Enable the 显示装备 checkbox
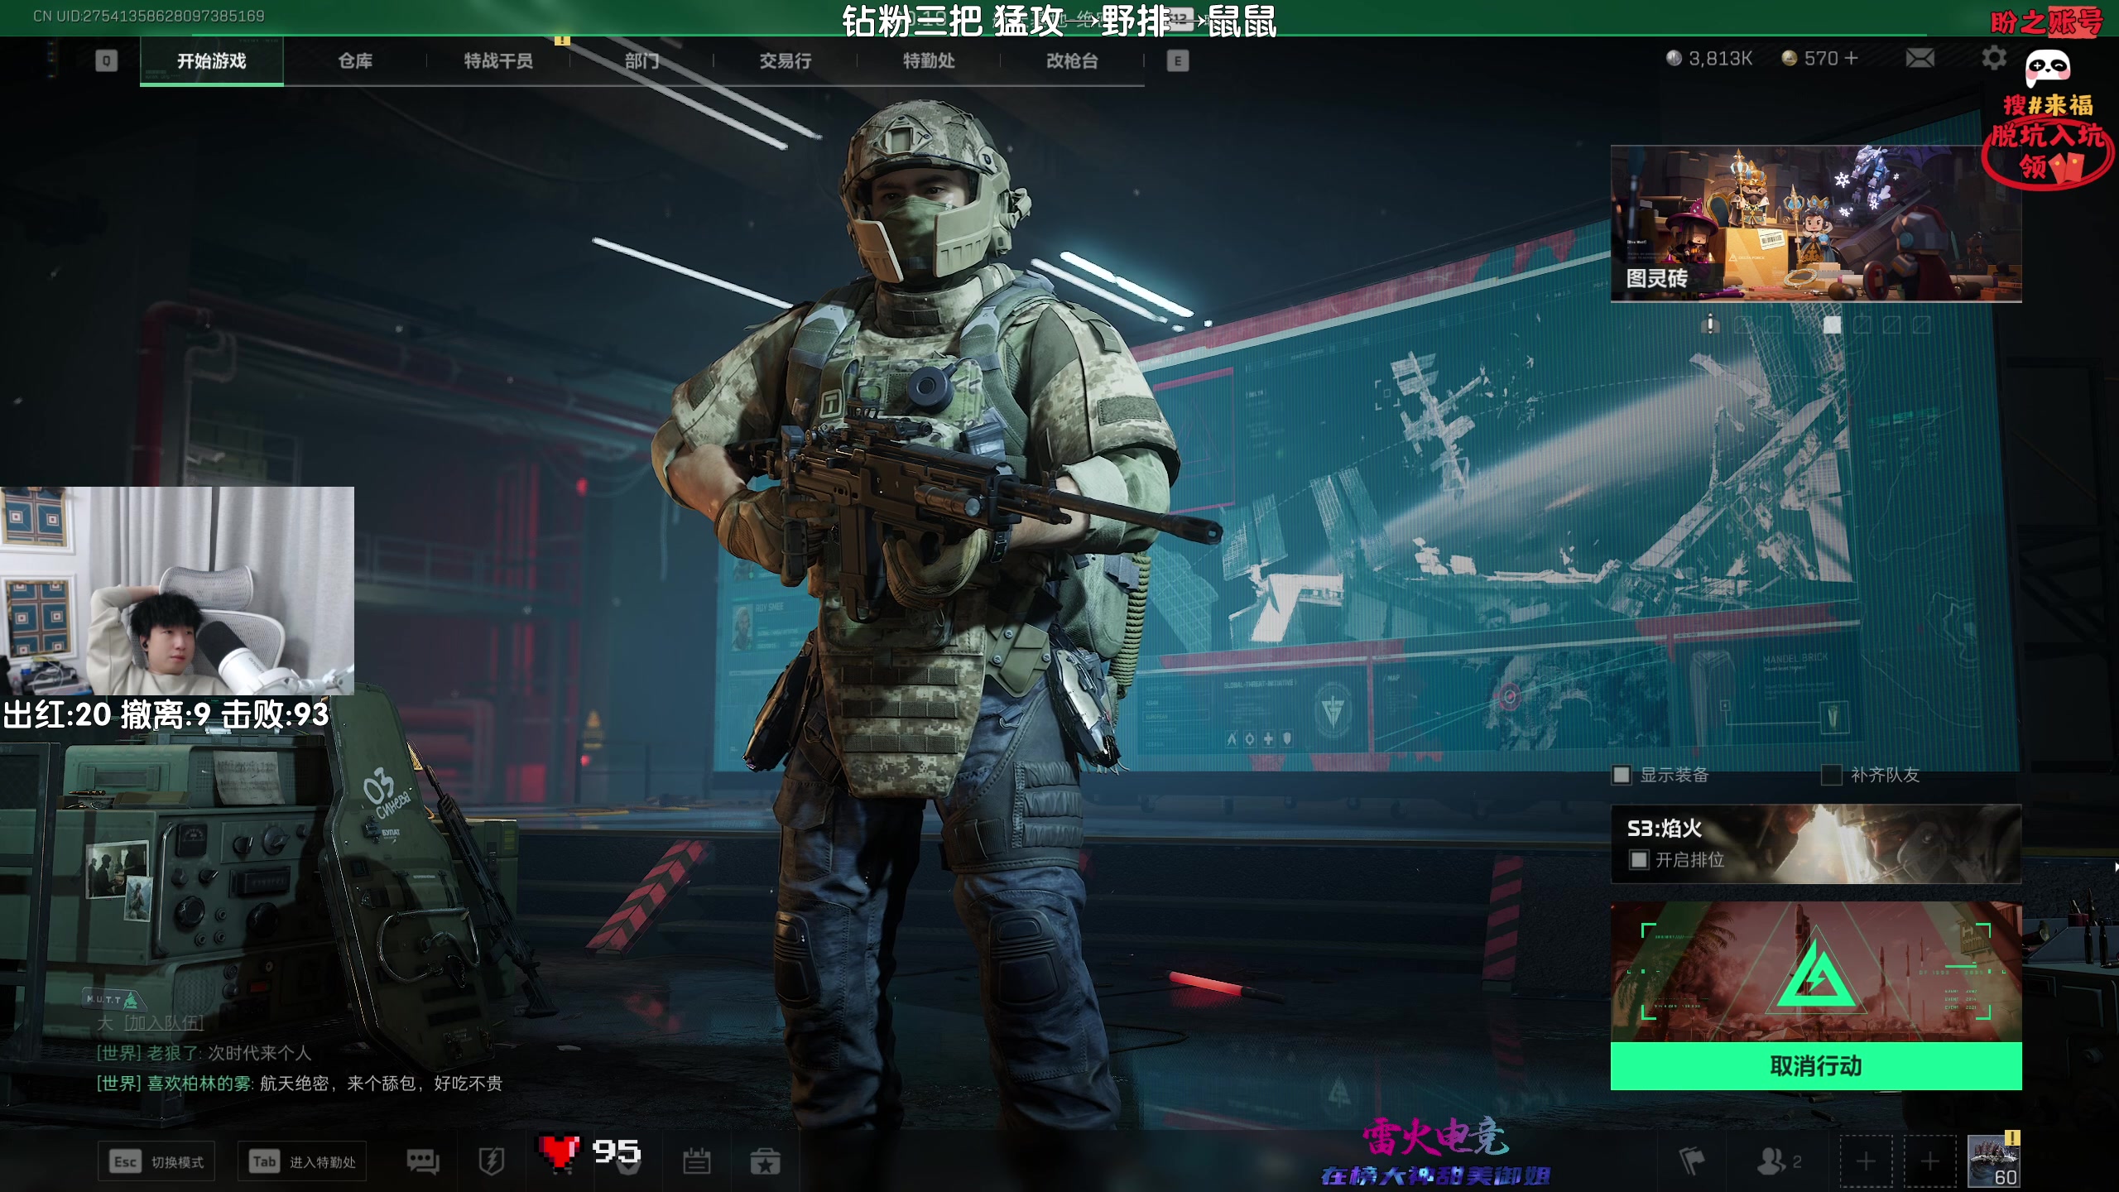Image resolution: width=2119 pixels, height=1192 pixels. (1622, 775)
